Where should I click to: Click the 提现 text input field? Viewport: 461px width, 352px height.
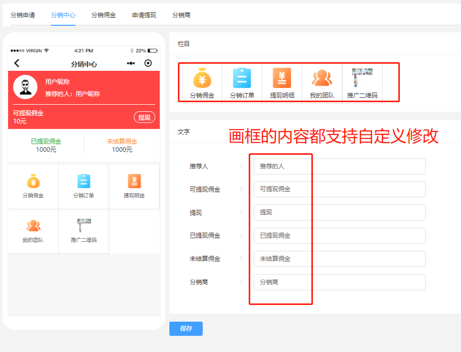pos(340,212)
